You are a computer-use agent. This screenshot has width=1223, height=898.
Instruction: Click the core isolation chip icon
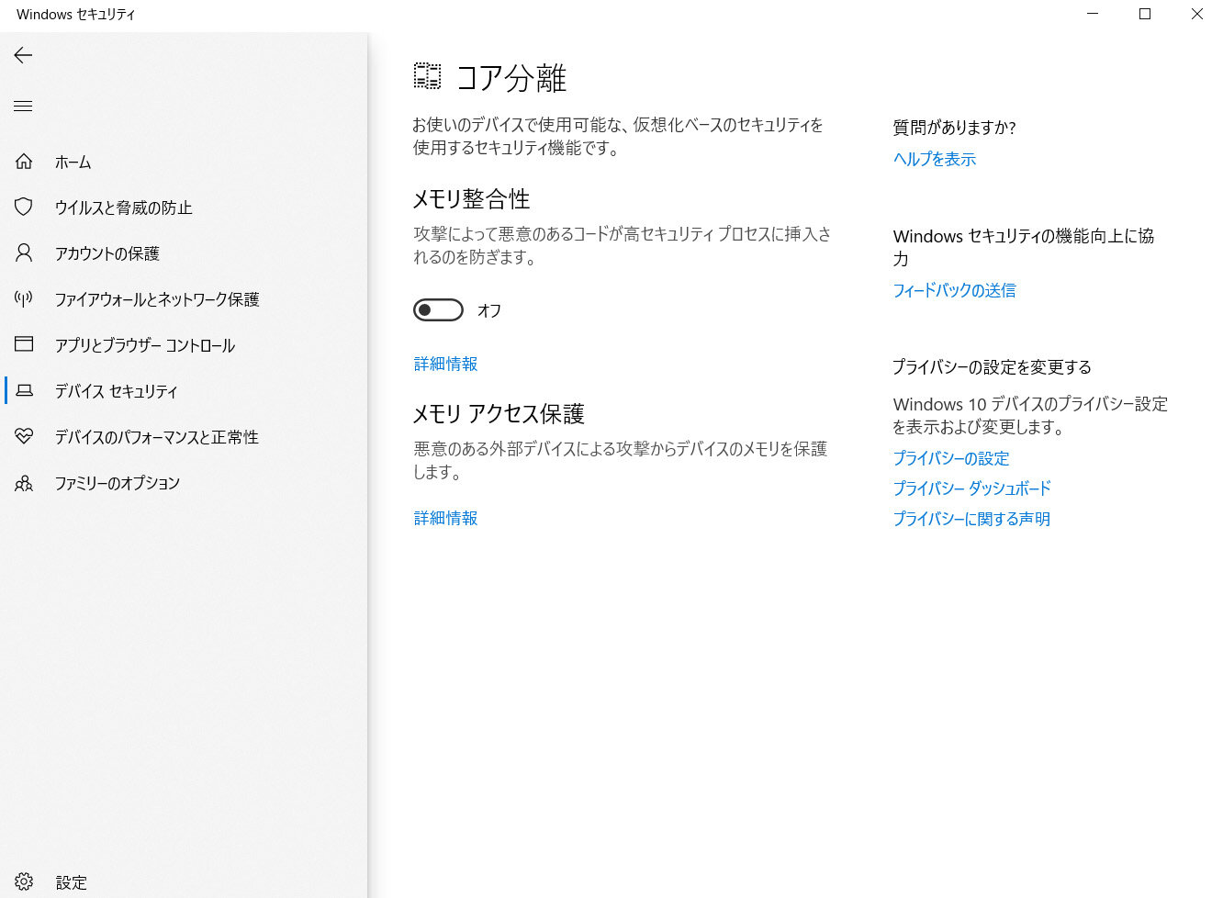click(x=427, y=76)
